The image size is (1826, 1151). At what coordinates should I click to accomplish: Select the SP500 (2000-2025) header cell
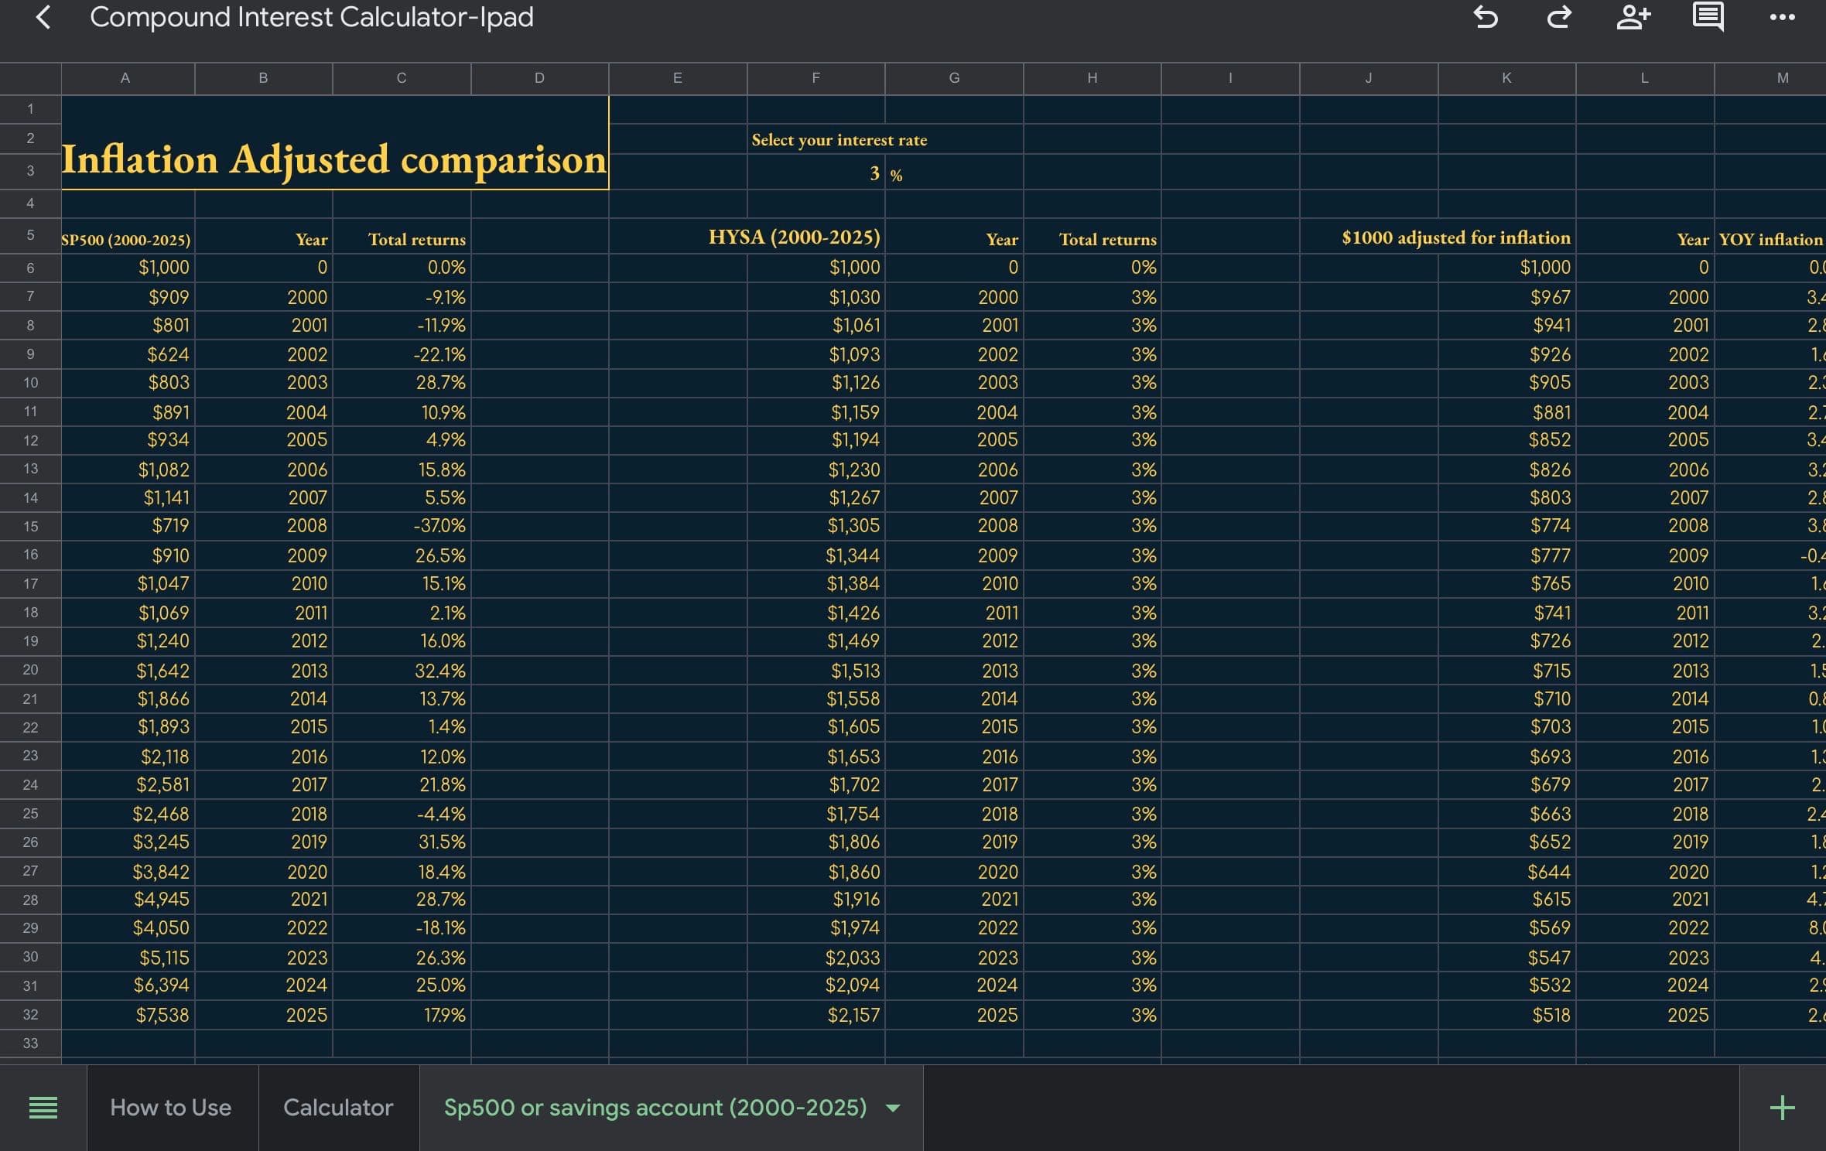click(128, 238)
